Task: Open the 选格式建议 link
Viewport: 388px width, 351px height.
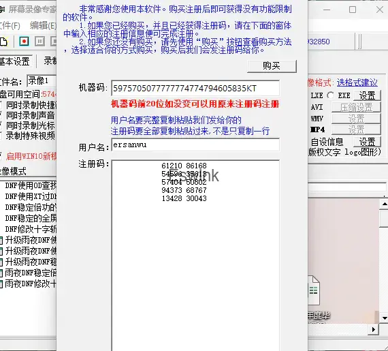Action: [x=357, y=82]
